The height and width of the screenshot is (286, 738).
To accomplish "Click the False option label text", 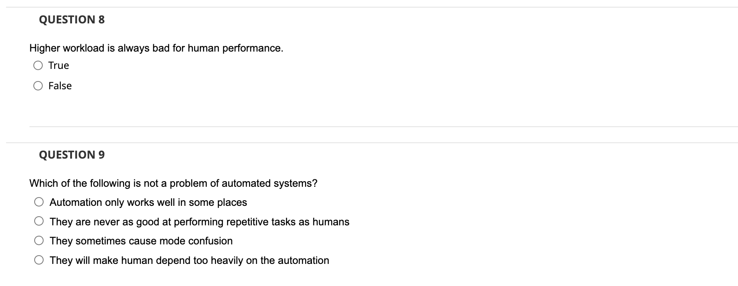I will click(60, 86).
